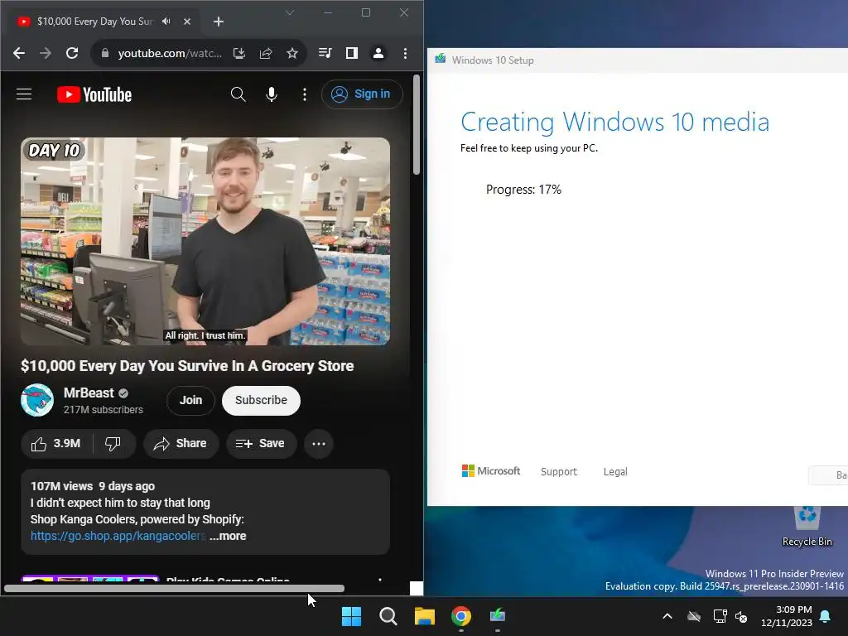Click the video player showing Day 10
The height and width of the screenshot is (636, 848).
tap(205, 241)
